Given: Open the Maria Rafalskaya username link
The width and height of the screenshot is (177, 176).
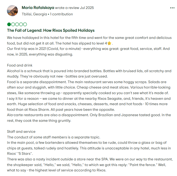Looking at the screenshot, I should coord(38,8).
